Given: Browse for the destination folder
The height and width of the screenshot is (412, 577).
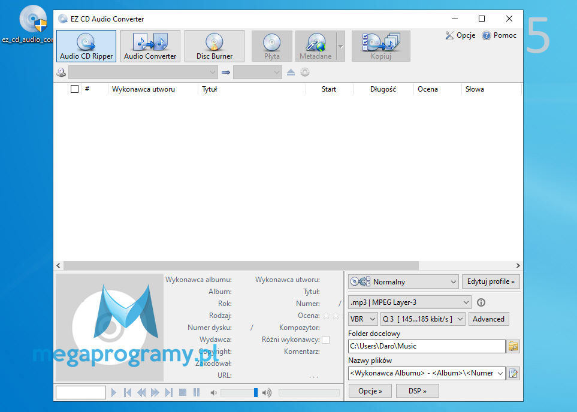Looking at the screenshot, I should (513, 347).
